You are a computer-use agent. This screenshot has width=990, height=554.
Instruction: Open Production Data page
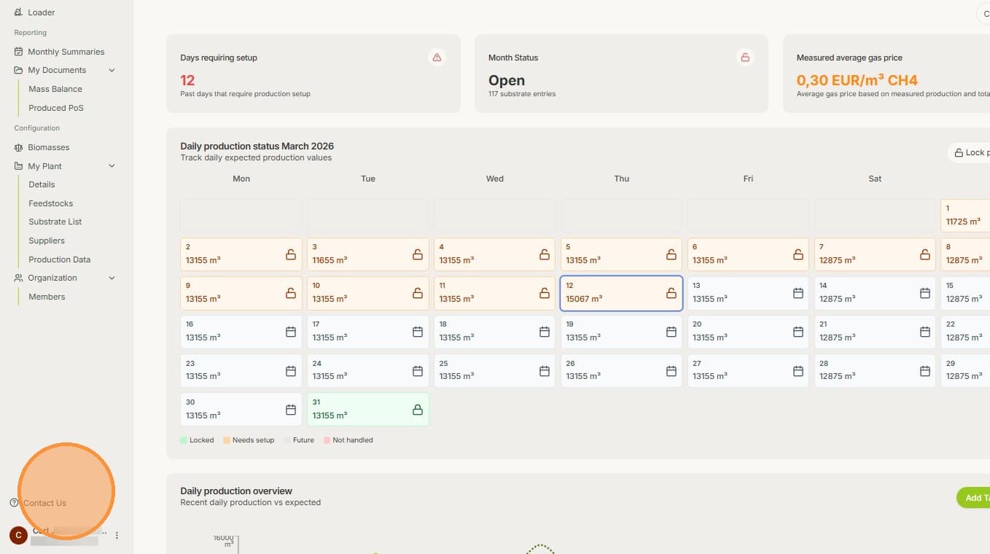coord(60,260)
